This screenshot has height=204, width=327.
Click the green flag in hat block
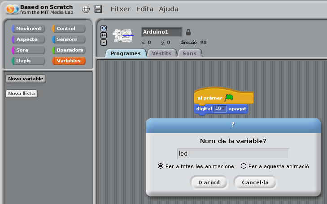coord(229,98)
